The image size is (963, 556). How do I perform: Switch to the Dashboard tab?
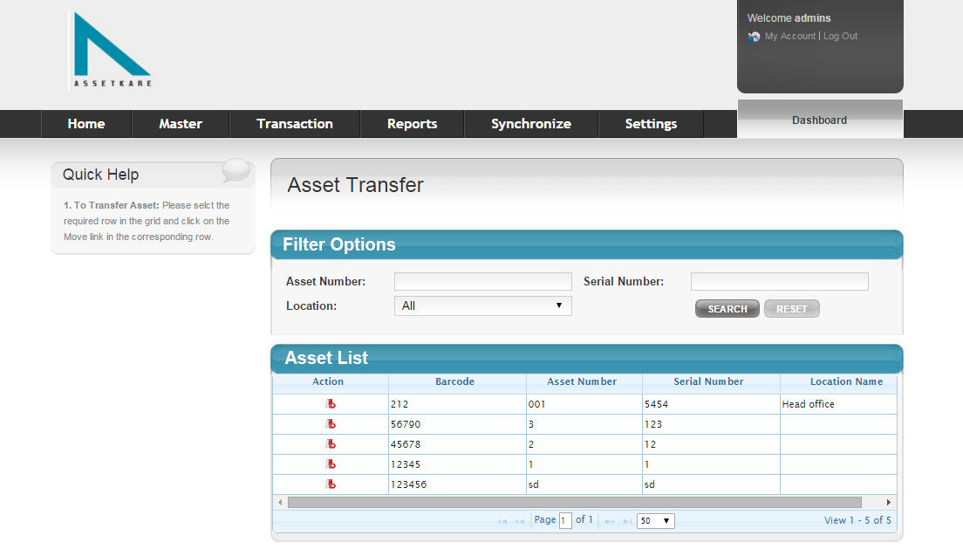click(x=819, y=120)
